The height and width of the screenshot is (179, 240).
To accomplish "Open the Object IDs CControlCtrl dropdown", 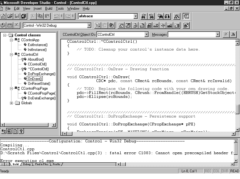I will pos(146,35).
